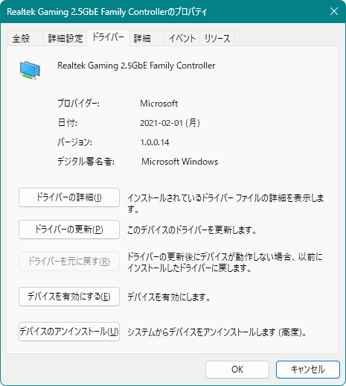This screenshot has height=386, width=346.
Task: Click the rollback description ドライバーの更新後にデバイスが動作しない場合
Action: click(225, 262)
